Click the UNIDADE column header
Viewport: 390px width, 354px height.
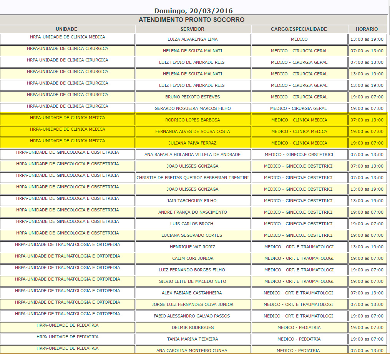click(x=66, y=29)
